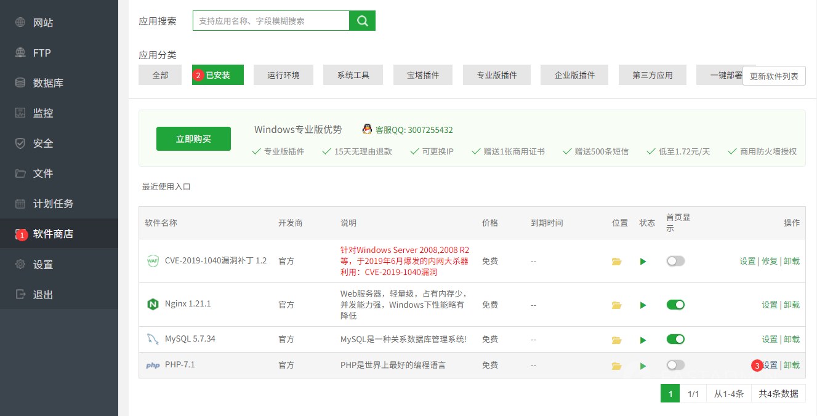
Task: Click the 更新软件列表 button
Action: [774, 76]
